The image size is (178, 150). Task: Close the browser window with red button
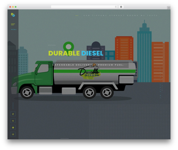[10, 7]
